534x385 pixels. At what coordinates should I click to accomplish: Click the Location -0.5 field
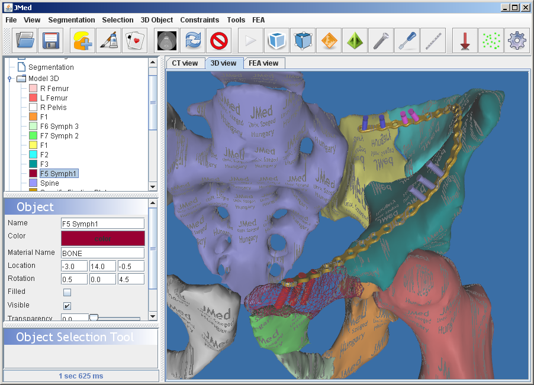(x=131, y=266)
